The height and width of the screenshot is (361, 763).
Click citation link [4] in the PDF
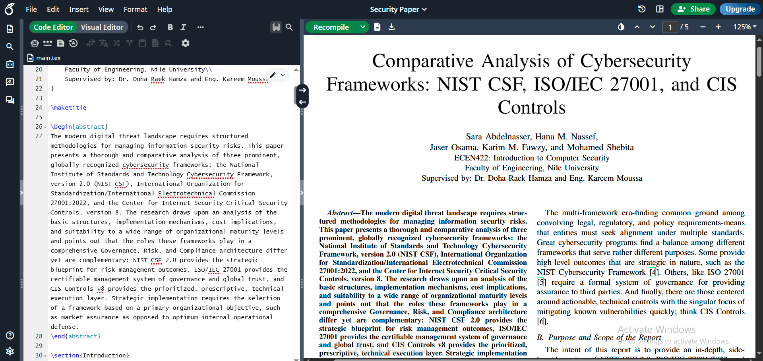point(654,272)
